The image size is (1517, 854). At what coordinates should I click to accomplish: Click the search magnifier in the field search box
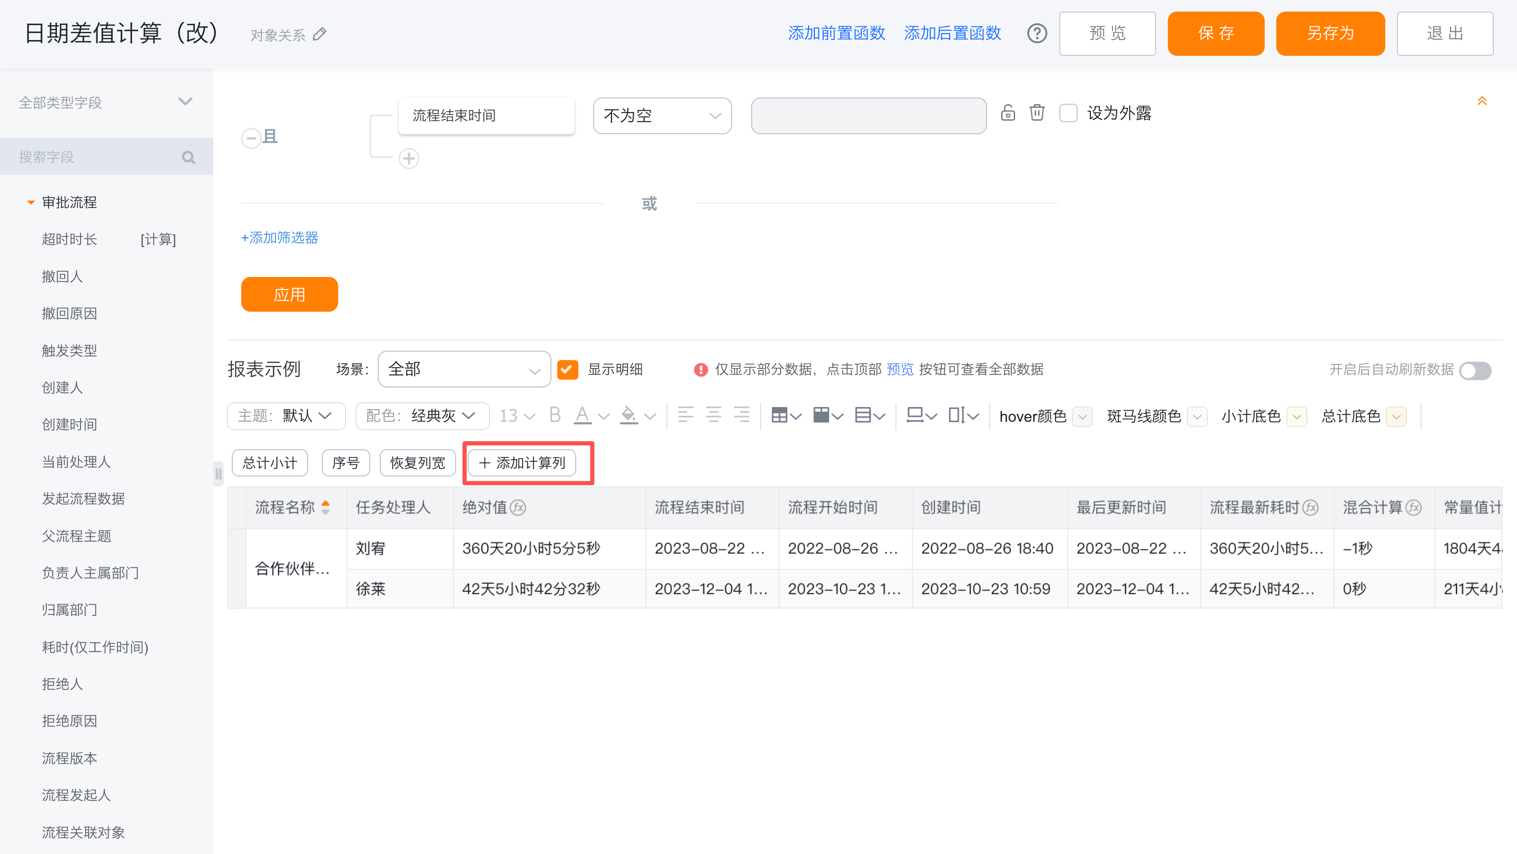[x=189, y=157]
